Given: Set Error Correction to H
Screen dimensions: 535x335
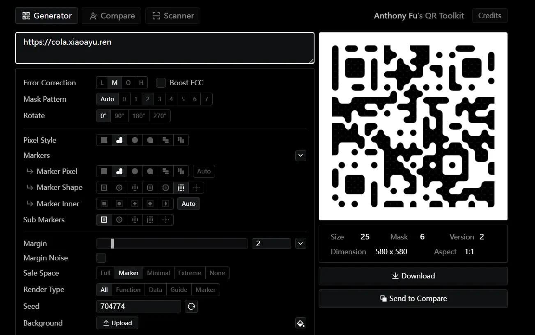Looking at the screenshot, I should (x=141, y=83).
